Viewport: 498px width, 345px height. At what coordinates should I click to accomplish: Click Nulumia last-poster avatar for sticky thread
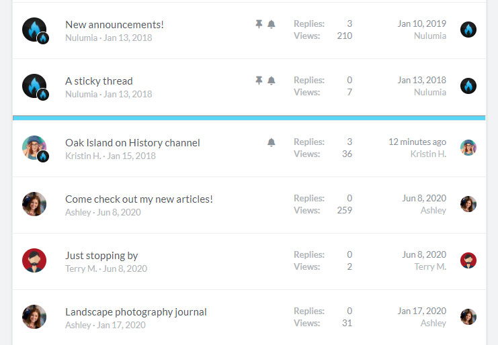468,86
